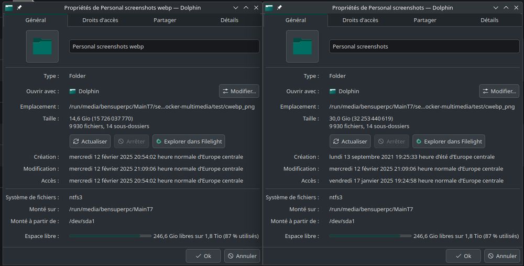Click Arrêter in the webp properties window

pyautogui.click(x=132, y=141)
